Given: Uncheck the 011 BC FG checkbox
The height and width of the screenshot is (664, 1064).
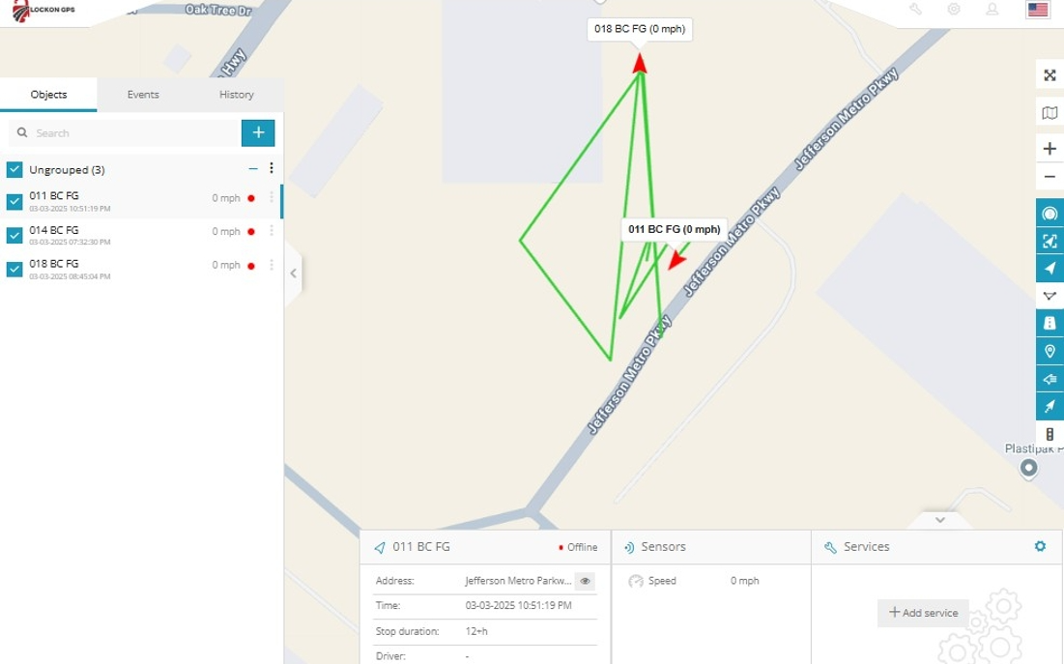Looking at the screenshot, I should point(14,202).
